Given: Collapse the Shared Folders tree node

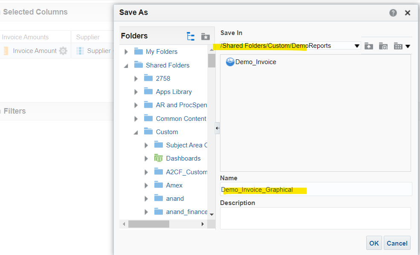Looking at the screenshot, I should (126, 65).
